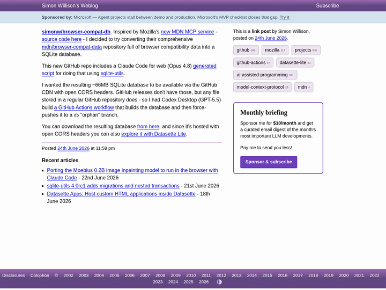The height and width of the screenshot is (290, 386).
Task: Visit the sqlite-utils link in the article
Action: point(112,73)
